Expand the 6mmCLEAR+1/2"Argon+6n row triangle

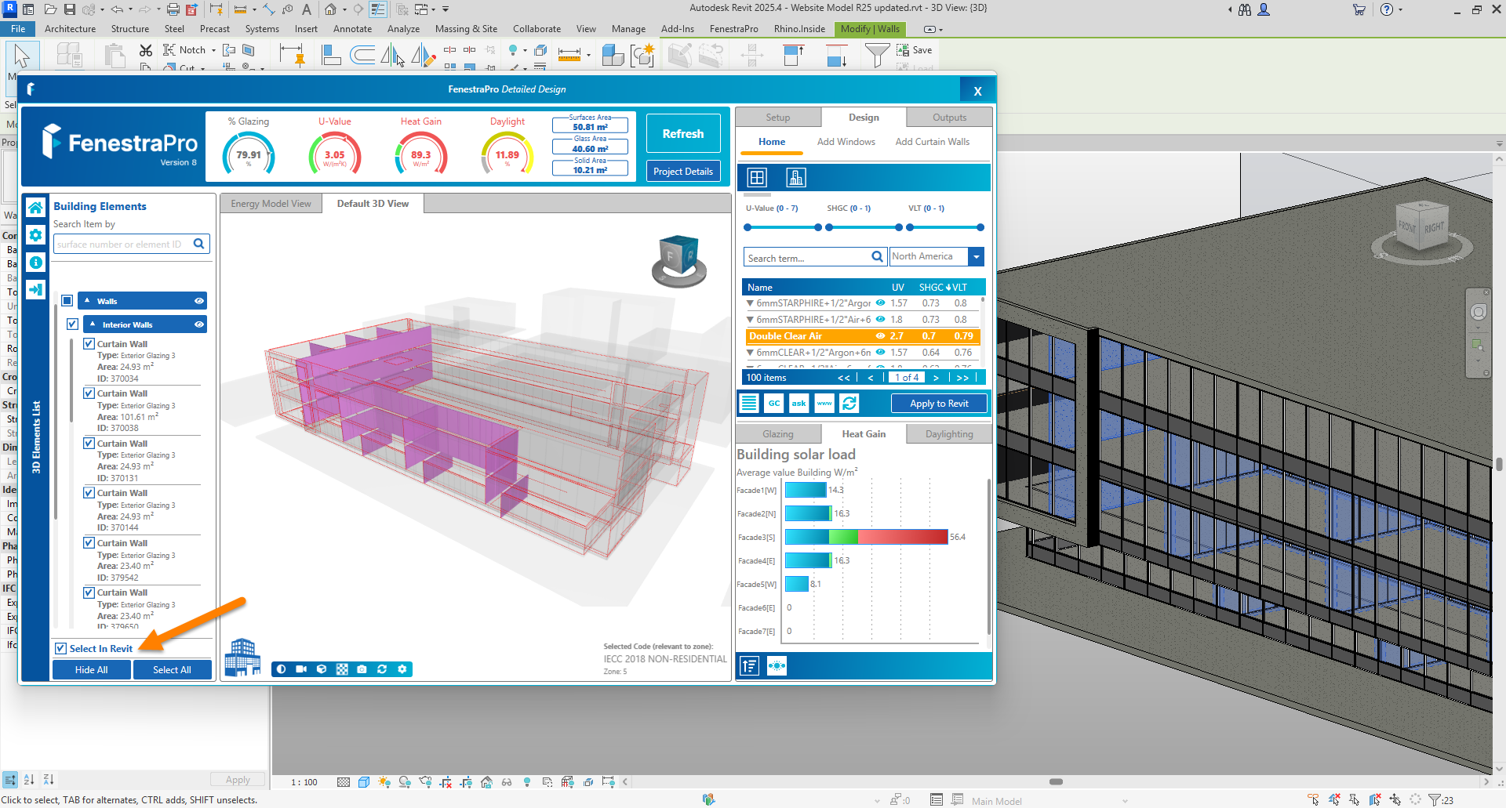click(750, 353)
